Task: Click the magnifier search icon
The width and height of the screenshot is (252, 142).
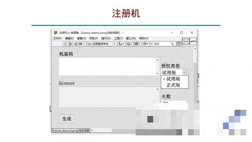Action: click(x=172, y=44)
